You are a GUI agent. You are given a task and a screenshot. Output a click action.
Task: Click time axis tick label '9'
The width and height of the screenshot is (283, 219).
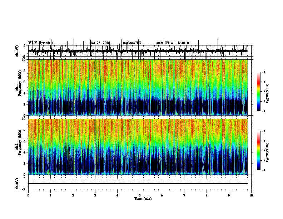pos(229,195)
